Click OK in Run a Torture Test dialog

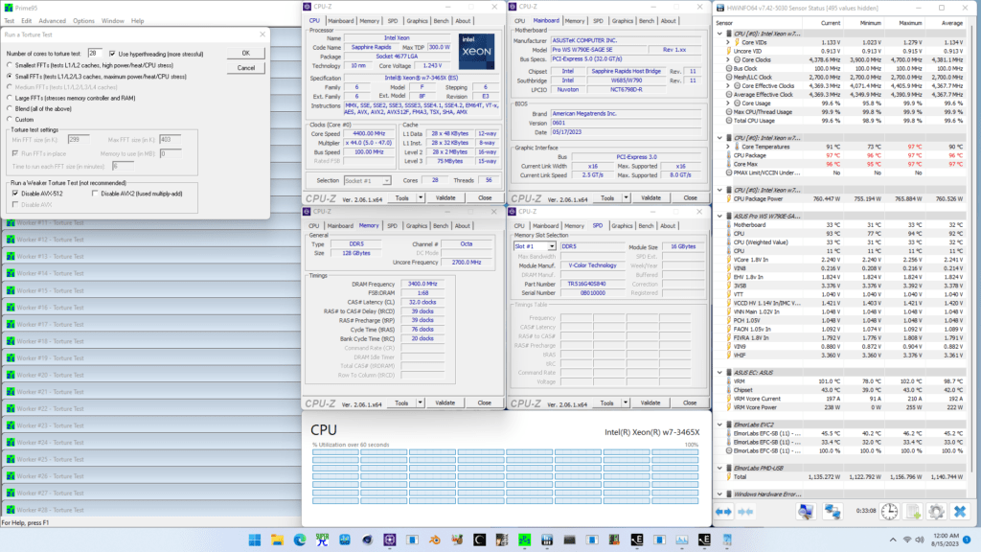246,54
